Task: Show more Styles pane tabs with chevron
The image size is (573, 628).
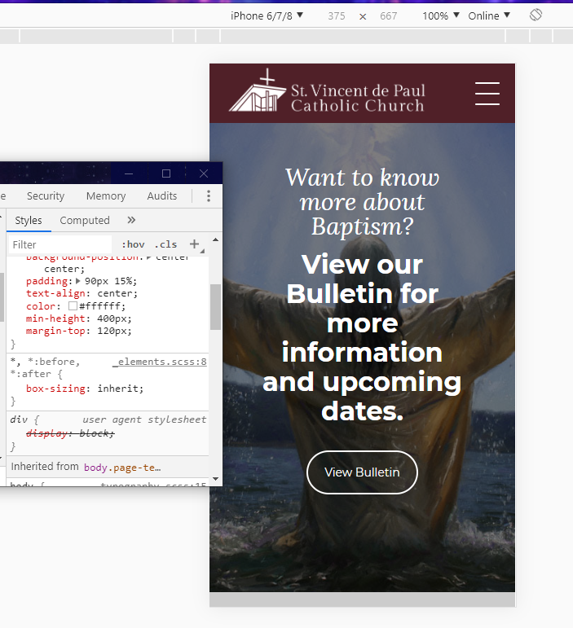Action: [x=131, y=220]
